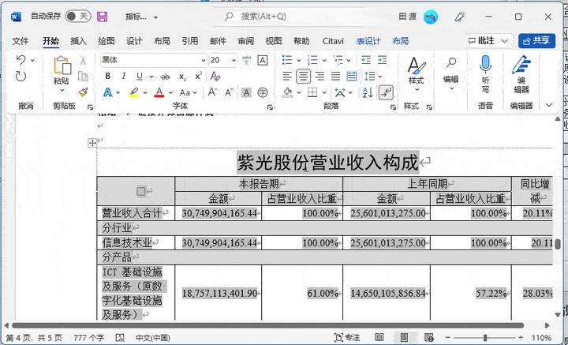
Task: Click the Paste clipboard icon
Action: [x=62, y=66]
